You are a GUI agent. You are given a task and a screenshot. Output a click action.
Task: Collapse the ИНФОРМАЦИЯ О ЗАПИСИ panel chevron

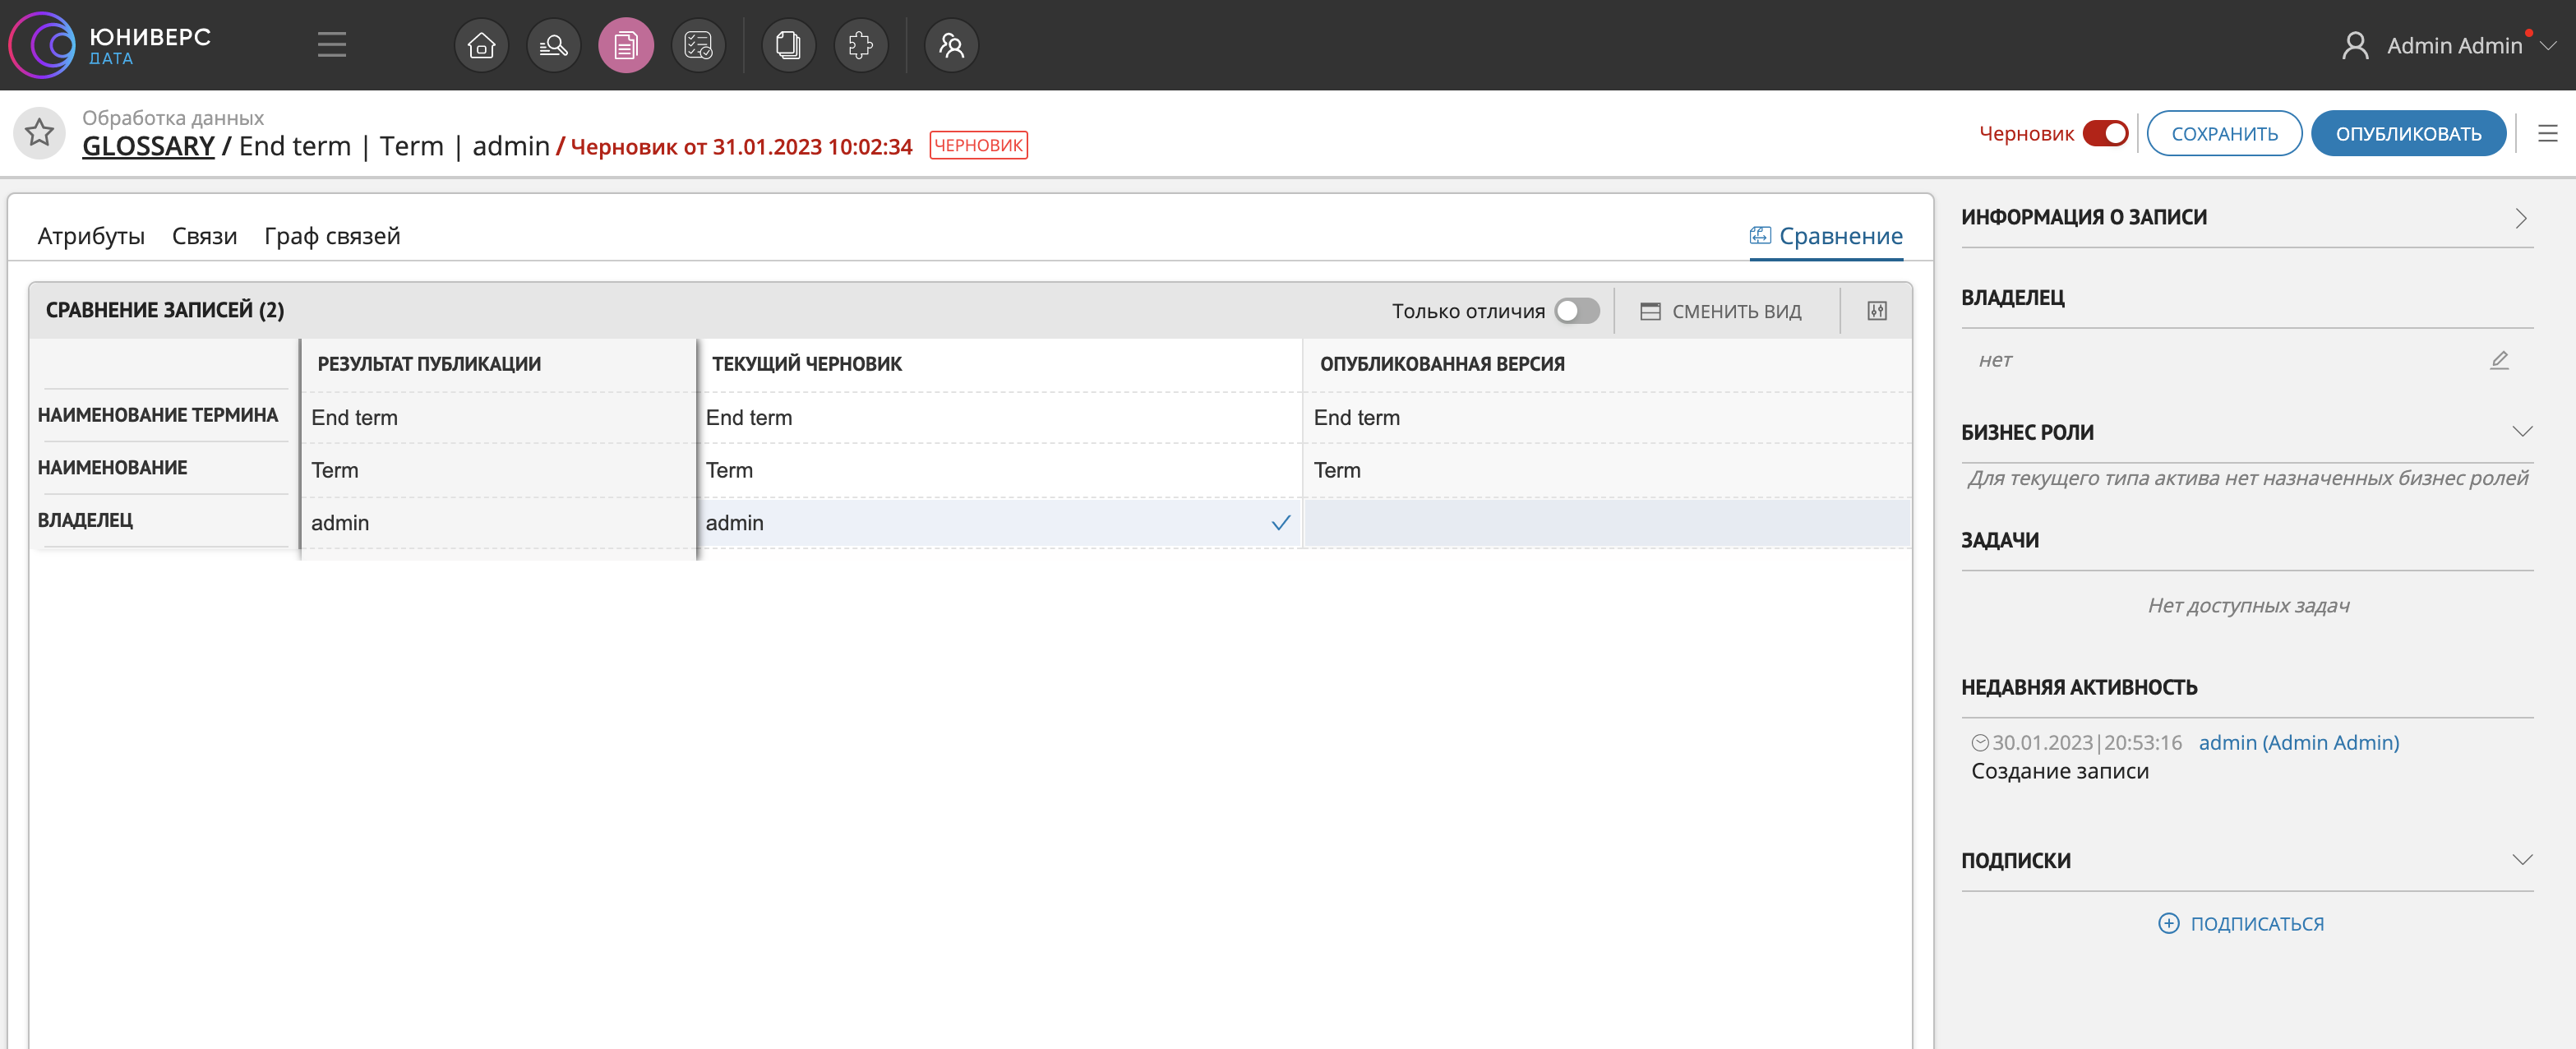coord(2520,218)
